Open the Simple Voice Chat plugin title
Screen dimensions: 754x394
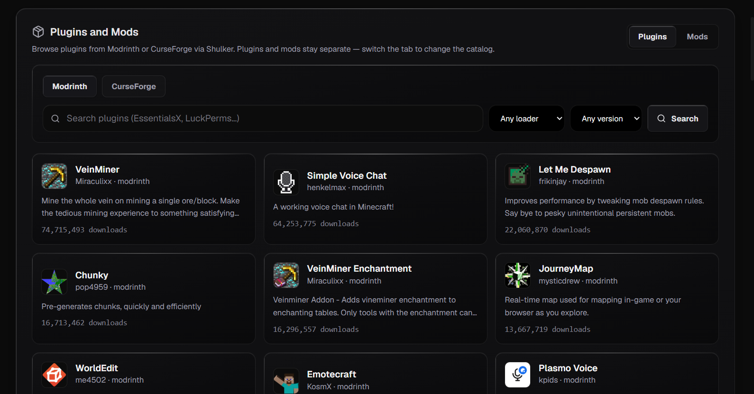pos(347,175)
